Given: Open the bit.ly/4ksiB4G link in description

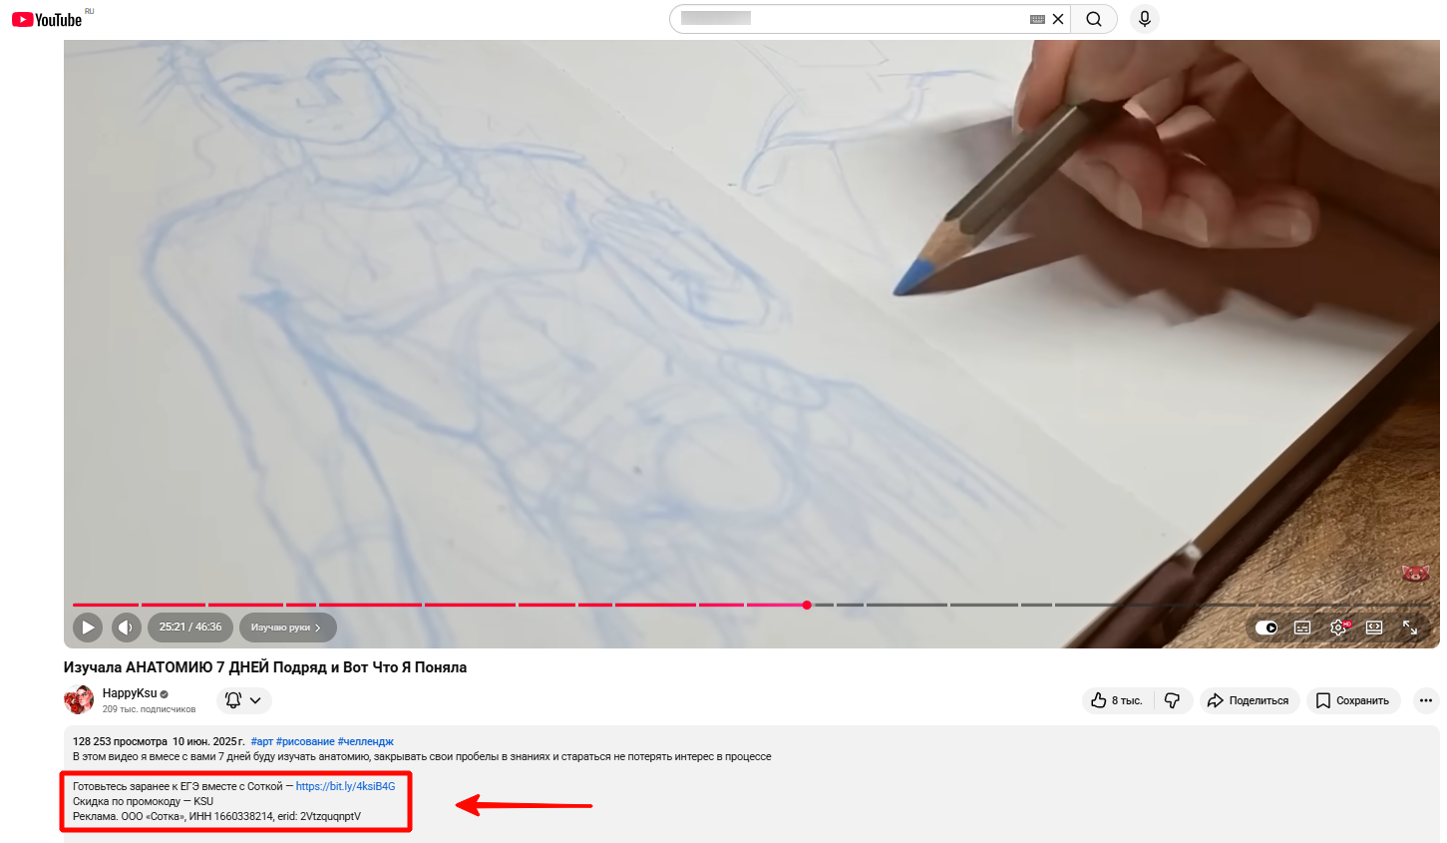Looking at the screenshot, I should [345, 786].
